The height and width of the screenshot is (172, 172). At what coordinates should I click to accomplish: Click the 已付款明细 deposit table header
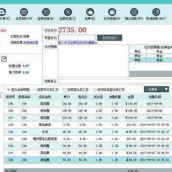pyautogui.click(x=150, y=47)
